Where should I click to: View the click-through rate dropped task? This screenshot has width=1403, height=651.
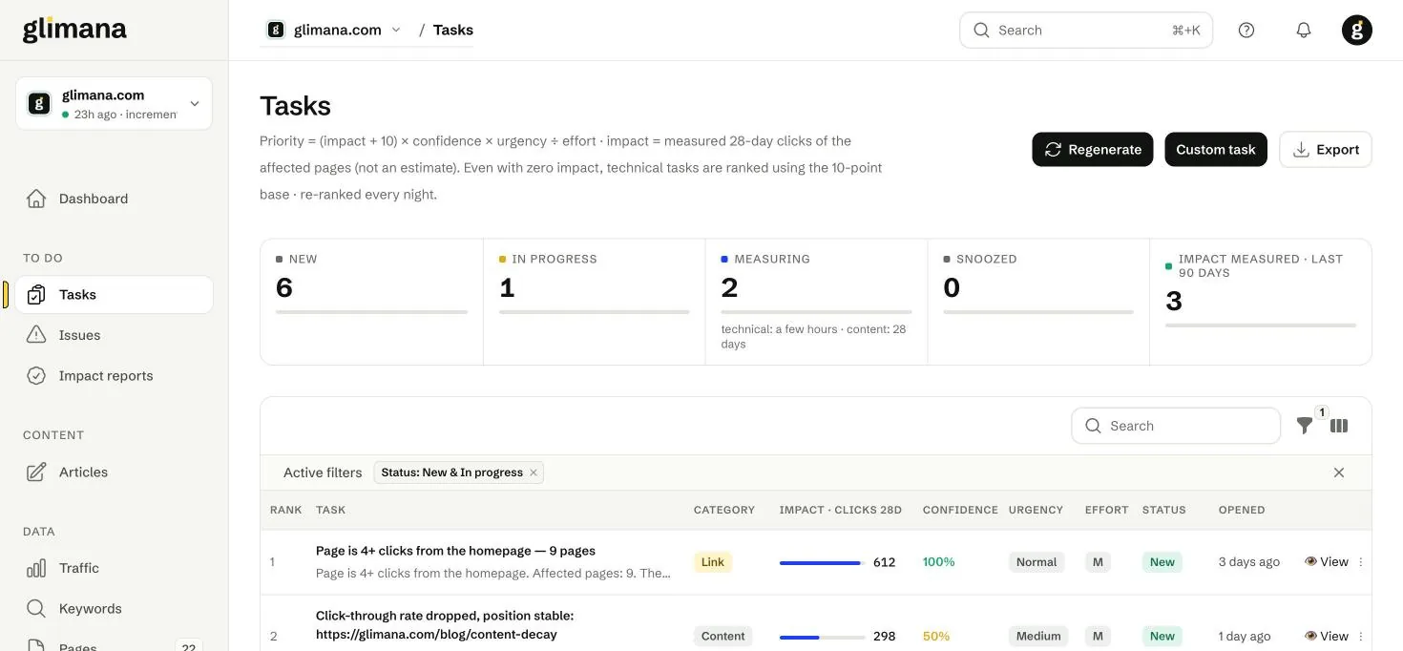(x=1327, y=637)
